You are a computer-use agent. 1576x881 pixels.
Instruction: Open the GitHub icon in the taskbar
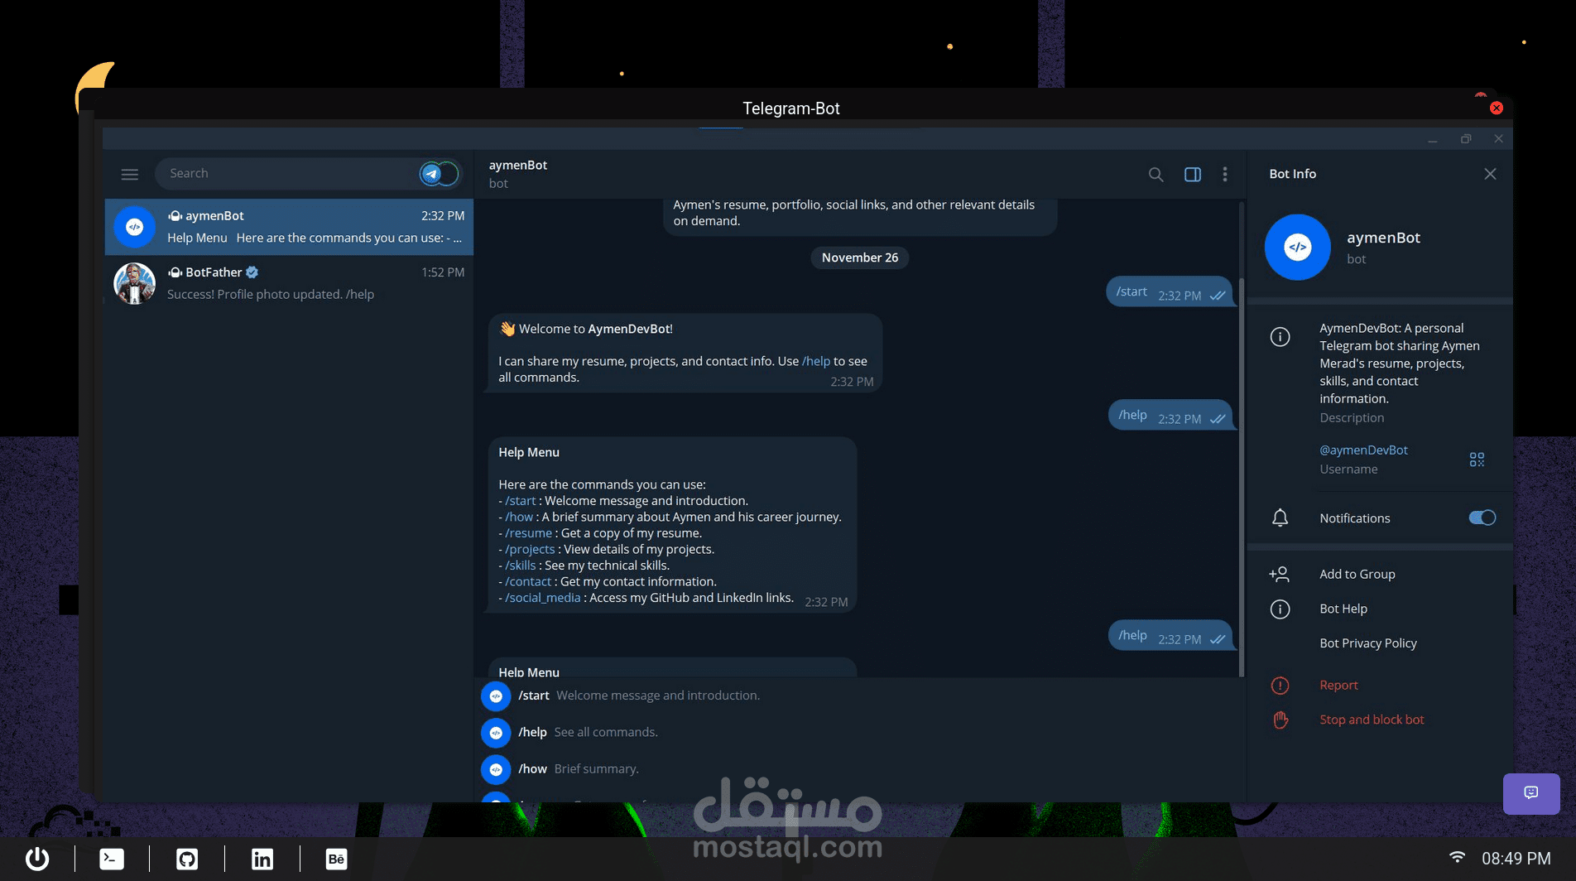point(187,859)
